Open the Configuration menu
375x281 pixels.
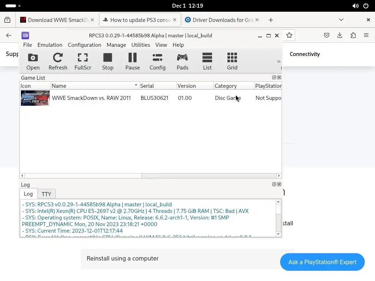click(85, 45)
